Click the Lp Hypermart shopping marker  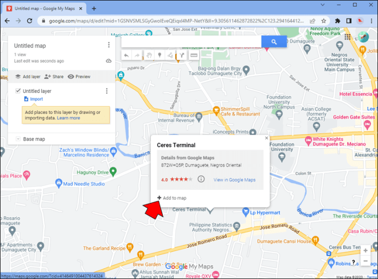coord(245,212)
